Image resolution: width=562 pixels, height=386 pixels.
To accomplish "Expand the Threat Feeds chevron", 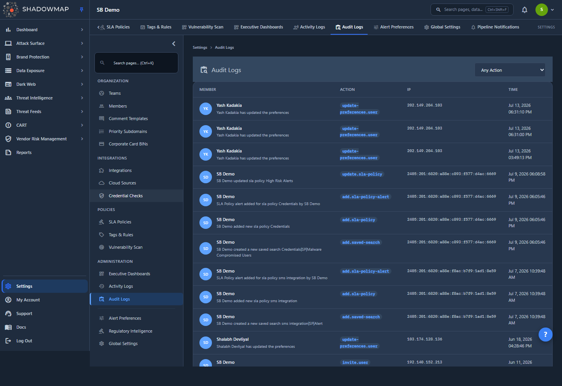I will click(x=82, y=112).
